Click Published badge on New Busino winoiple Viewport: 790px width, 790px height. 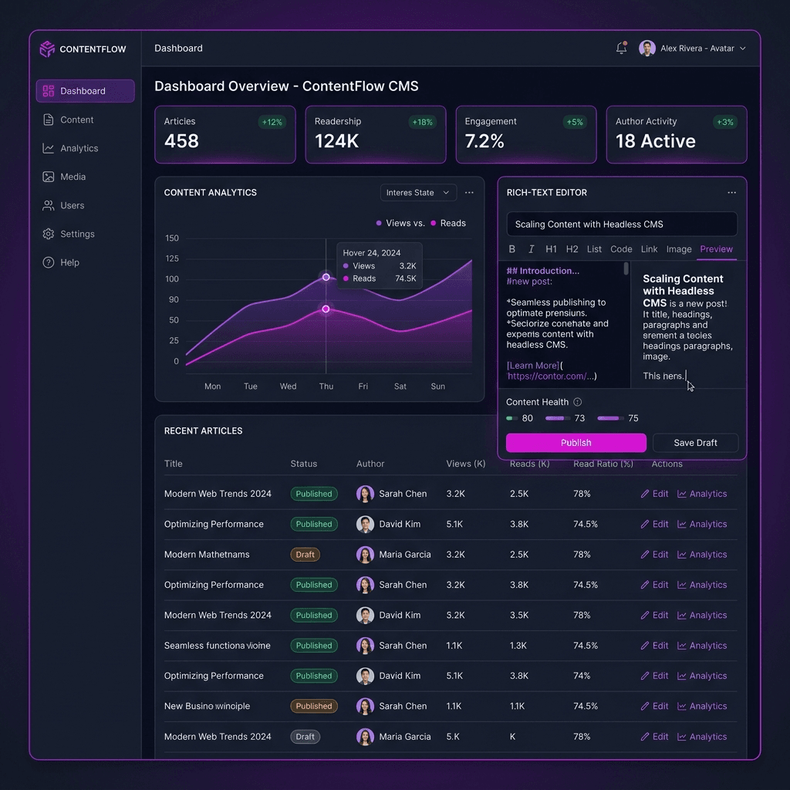pyautogui.click(x=314, y=706)
